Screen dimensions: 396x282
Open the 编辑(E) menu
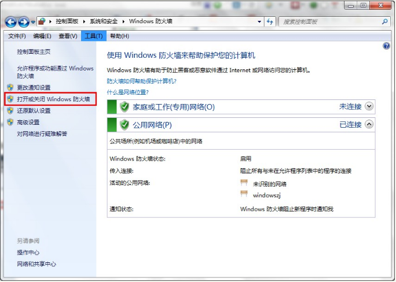(42, 36)
